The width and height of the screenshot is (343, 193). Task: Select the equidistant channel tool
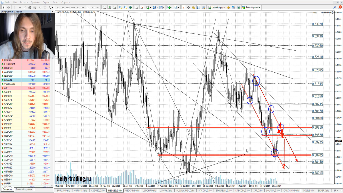click(x=30, y=7)
